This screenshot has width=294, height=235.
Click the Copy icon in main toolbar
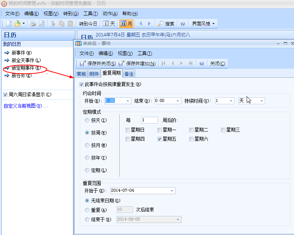[61, 23]
